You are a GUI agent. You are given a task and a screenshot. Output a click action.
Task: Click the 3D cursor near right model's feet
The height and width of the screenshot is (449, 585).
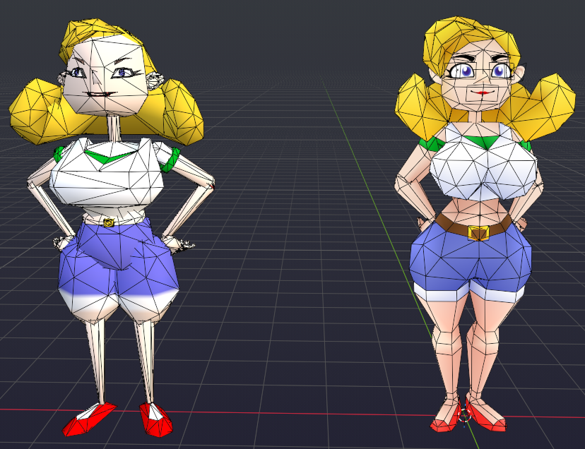464,415
